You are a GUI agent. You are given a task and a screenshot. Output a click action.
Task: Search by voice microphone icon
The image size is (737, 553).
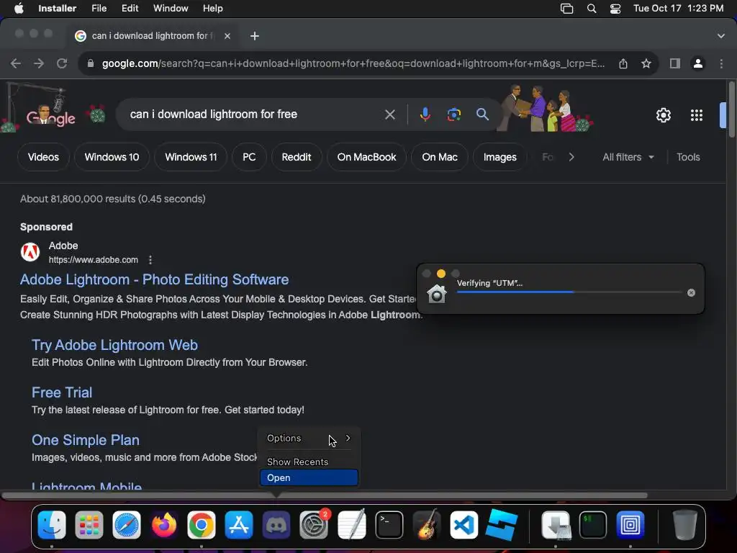point(425,114)
